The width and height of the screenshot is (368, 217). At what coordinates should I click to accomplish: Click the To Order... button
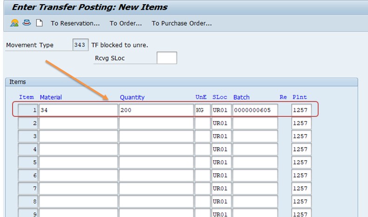tap(126, 23)
